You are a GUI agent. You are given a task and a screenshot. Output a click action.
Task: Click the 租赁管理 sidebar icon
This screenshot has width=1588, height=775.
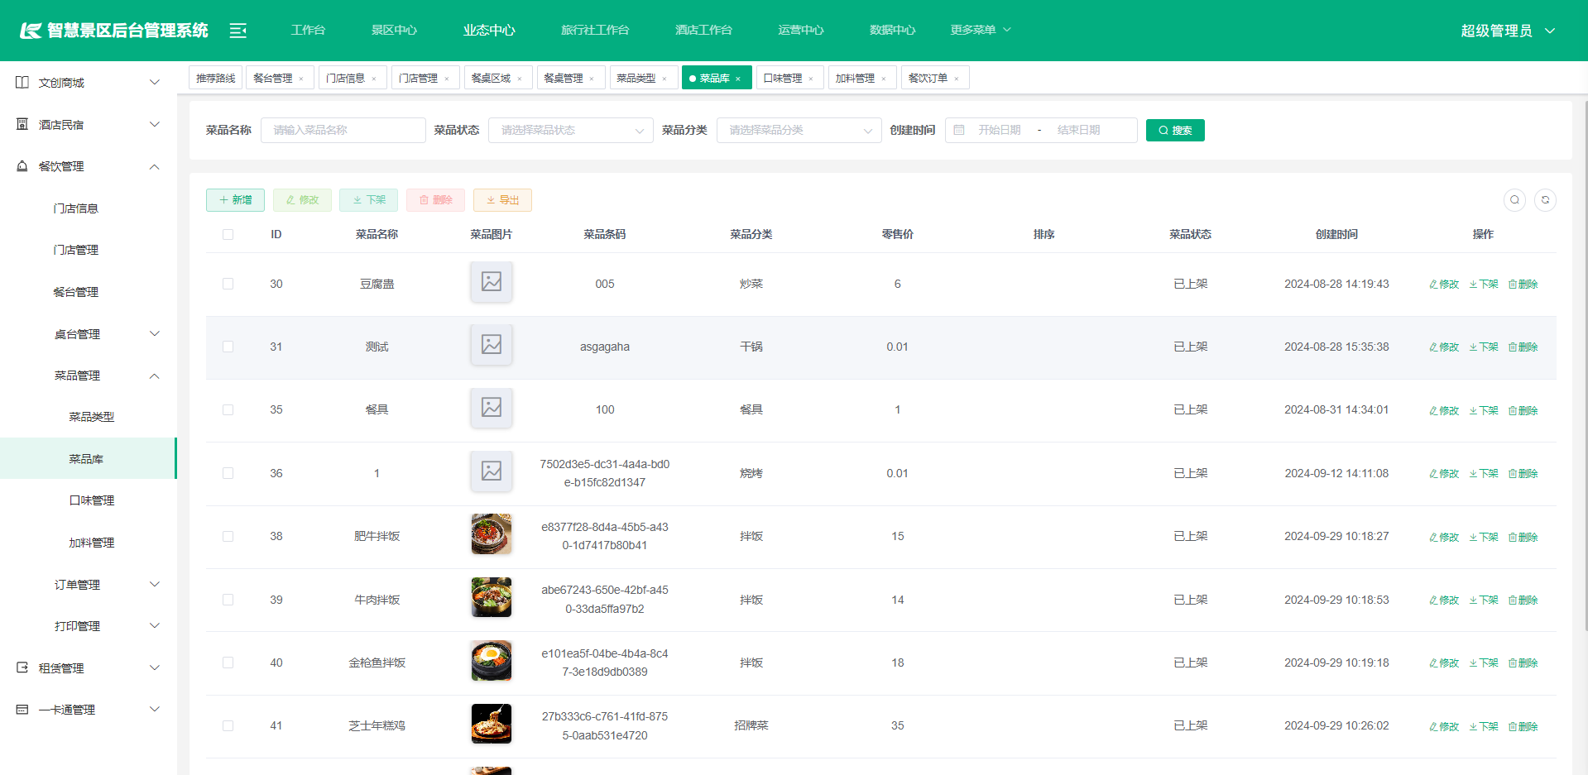22,667
